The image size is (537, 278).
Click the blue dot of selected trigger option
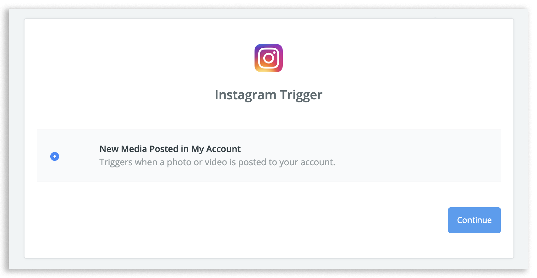pos(55,156)
